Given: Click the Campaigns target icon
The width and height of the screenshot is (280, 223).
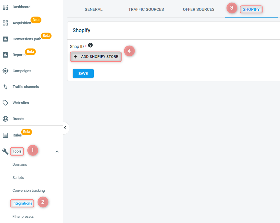Looking at the screenshot, I should (x=5, y=71).
